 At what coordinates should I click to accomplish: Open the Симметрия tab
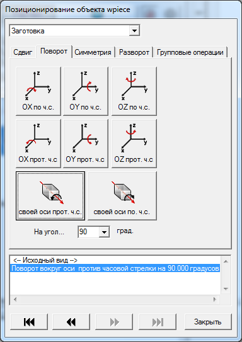pos(93,52)
